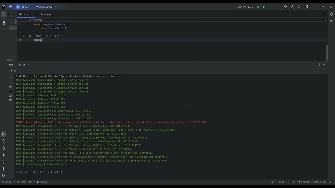The image size is (335, 188).
Task: Open Code With Me add-user icon
Action: point(292,7)
